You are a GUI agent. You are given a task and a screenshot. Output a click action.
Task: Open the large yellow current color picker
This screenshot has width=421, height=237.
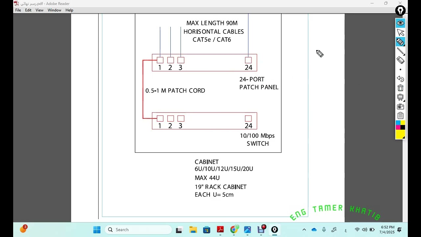tap(400, 134)
